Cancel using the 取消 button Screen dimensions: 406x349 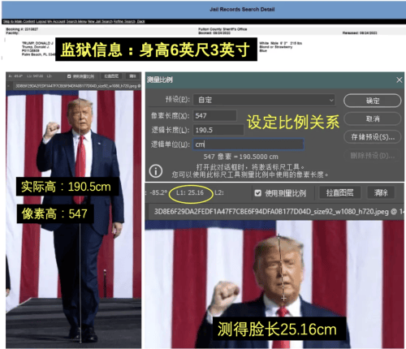click(x=373, y=118)
